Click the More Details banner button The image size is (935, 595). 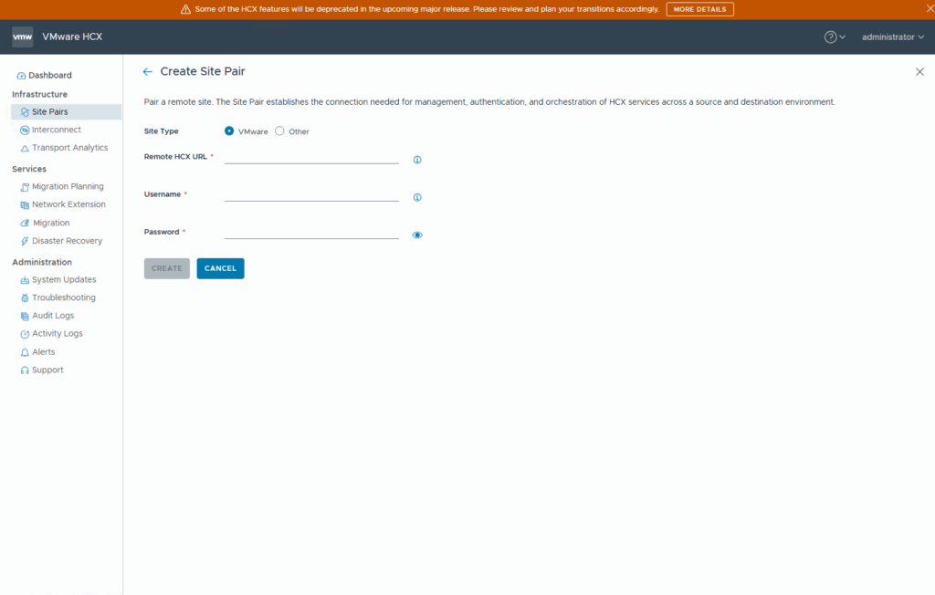pos(699,9)
